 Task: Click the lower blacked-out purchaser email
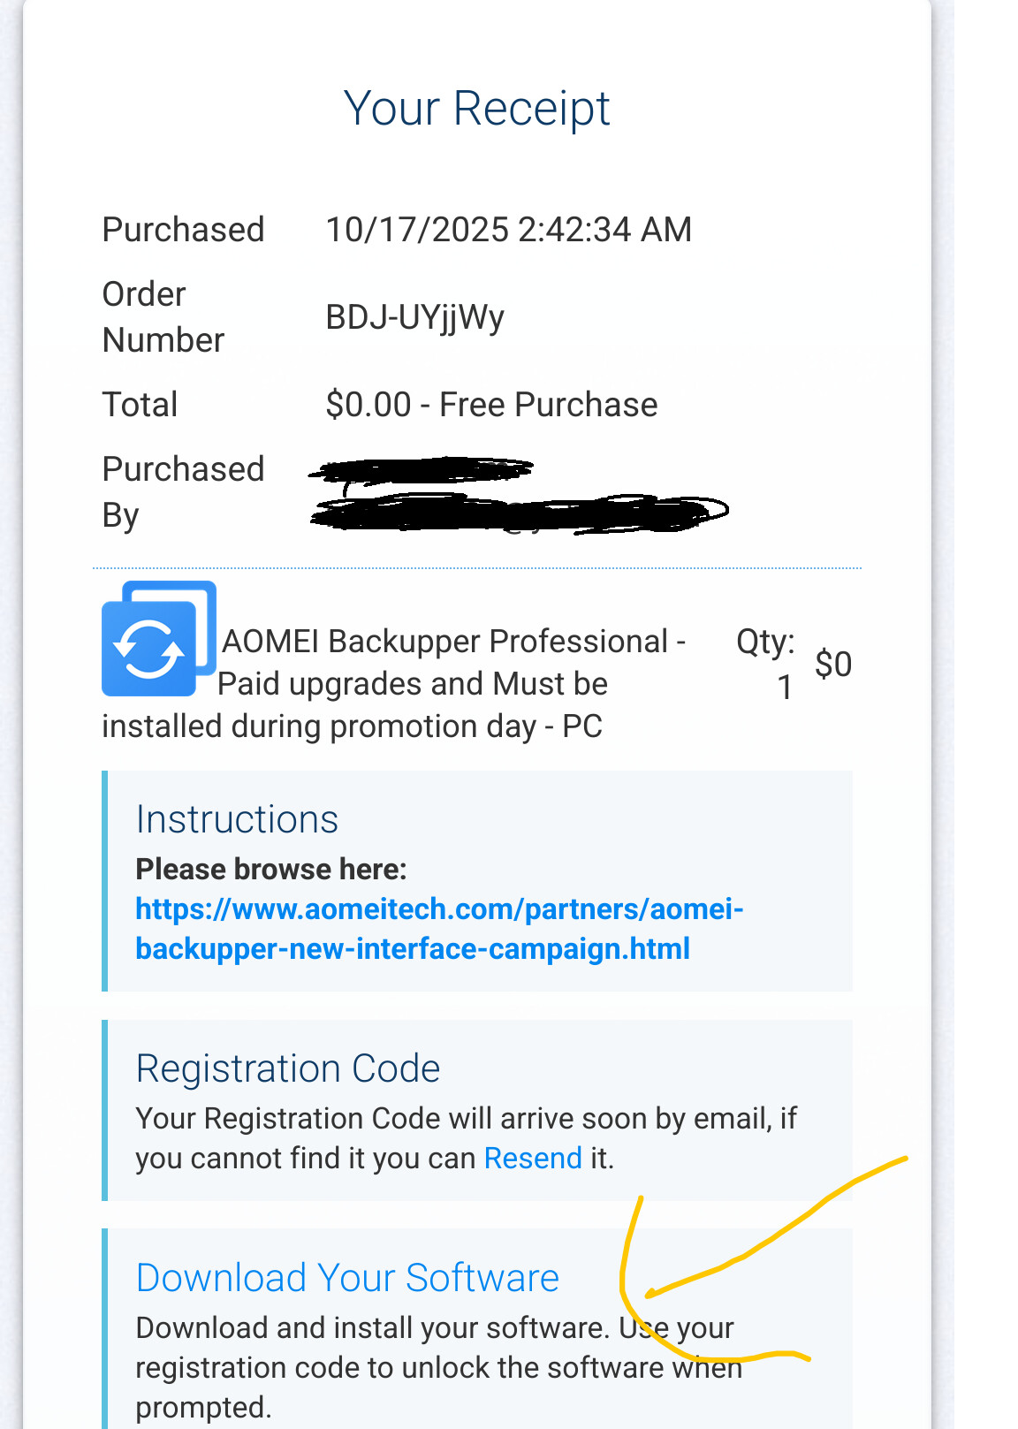(520, 513)
